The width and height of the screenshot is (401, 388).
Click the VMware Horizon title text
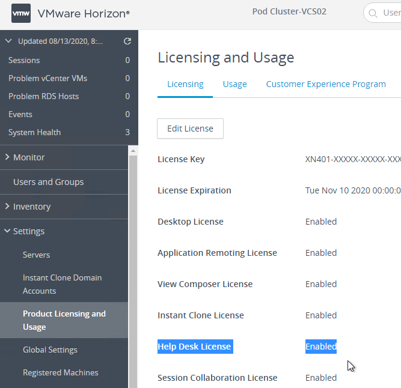(x=84, y=14)
